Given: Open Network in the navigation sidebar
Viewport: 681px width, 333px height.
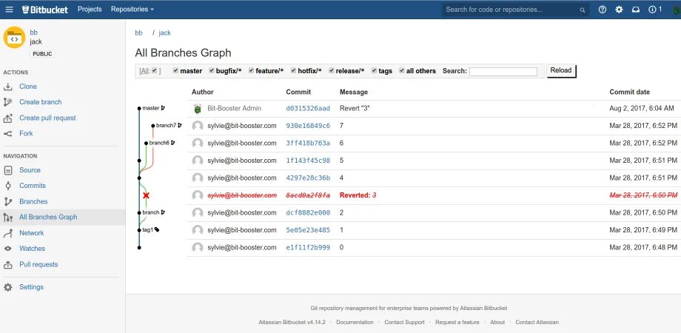Looking at the screenshot, I should pos(31,233).
